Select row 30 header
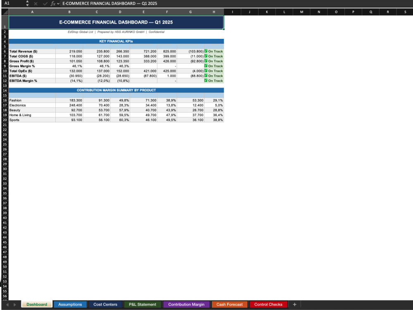 pos(5,169)
